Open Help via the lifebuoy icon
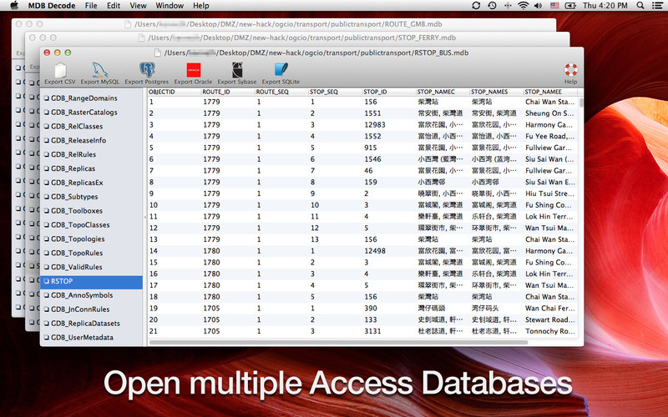 (570, 70)
